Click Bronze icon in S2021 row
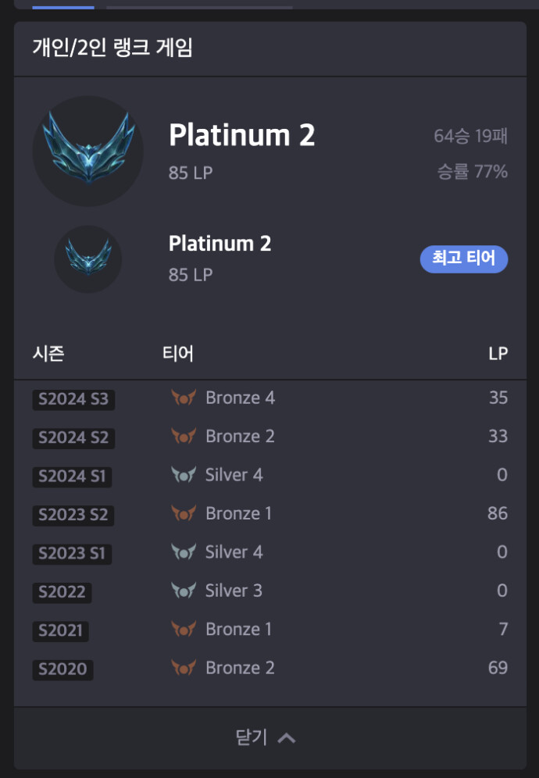The image size is (539, 778). click(x=183, y=630)
